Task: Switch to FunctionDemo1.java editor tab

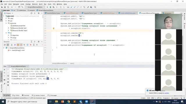Action: tap(53, 13)
